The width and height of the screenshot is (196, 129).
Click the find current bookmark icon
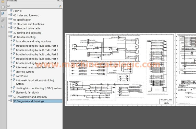[60, 6]
